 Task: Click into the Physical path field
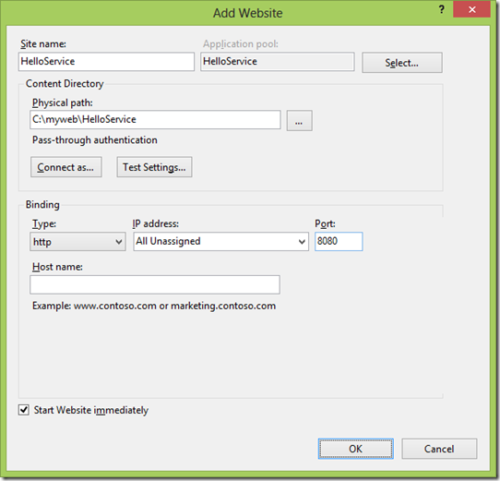155,120
